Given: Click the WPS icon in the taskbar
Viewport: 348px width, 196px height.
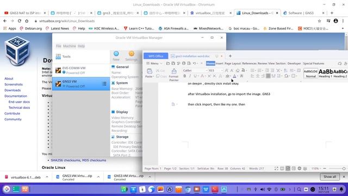Looking at the screenshot, I should point(206,189).
